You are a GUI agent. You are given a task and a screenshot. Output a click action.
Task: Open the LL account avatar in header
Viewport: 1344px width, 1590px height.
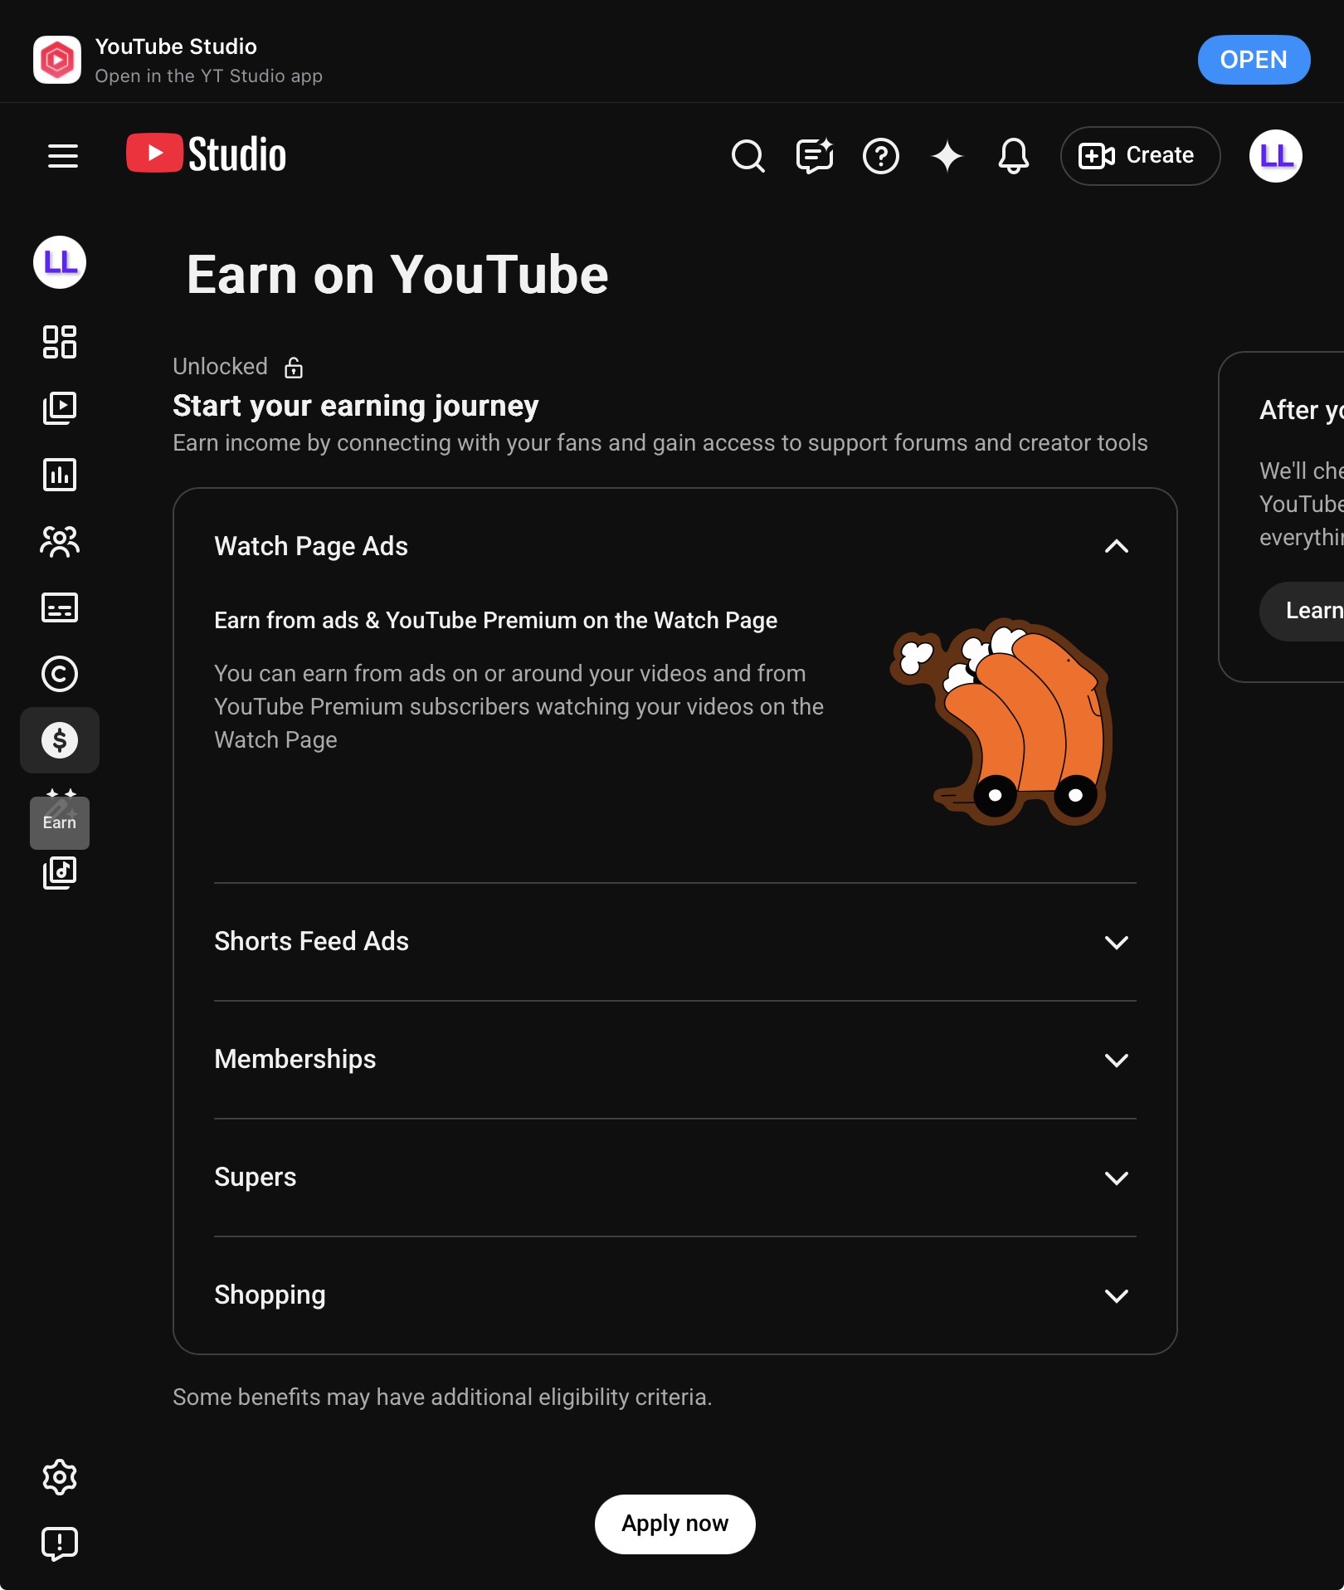click(x=1276, y=155)
